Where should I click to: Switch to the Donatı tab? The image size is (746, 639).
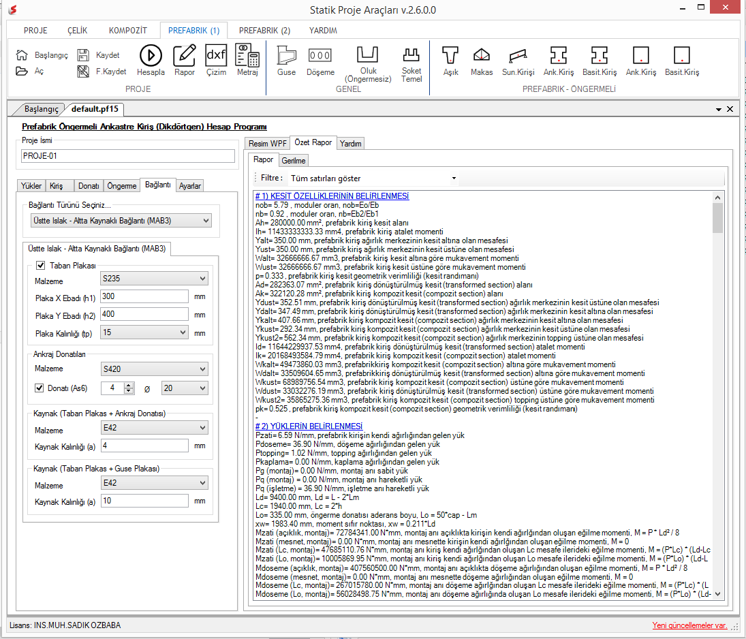(89, 185)
